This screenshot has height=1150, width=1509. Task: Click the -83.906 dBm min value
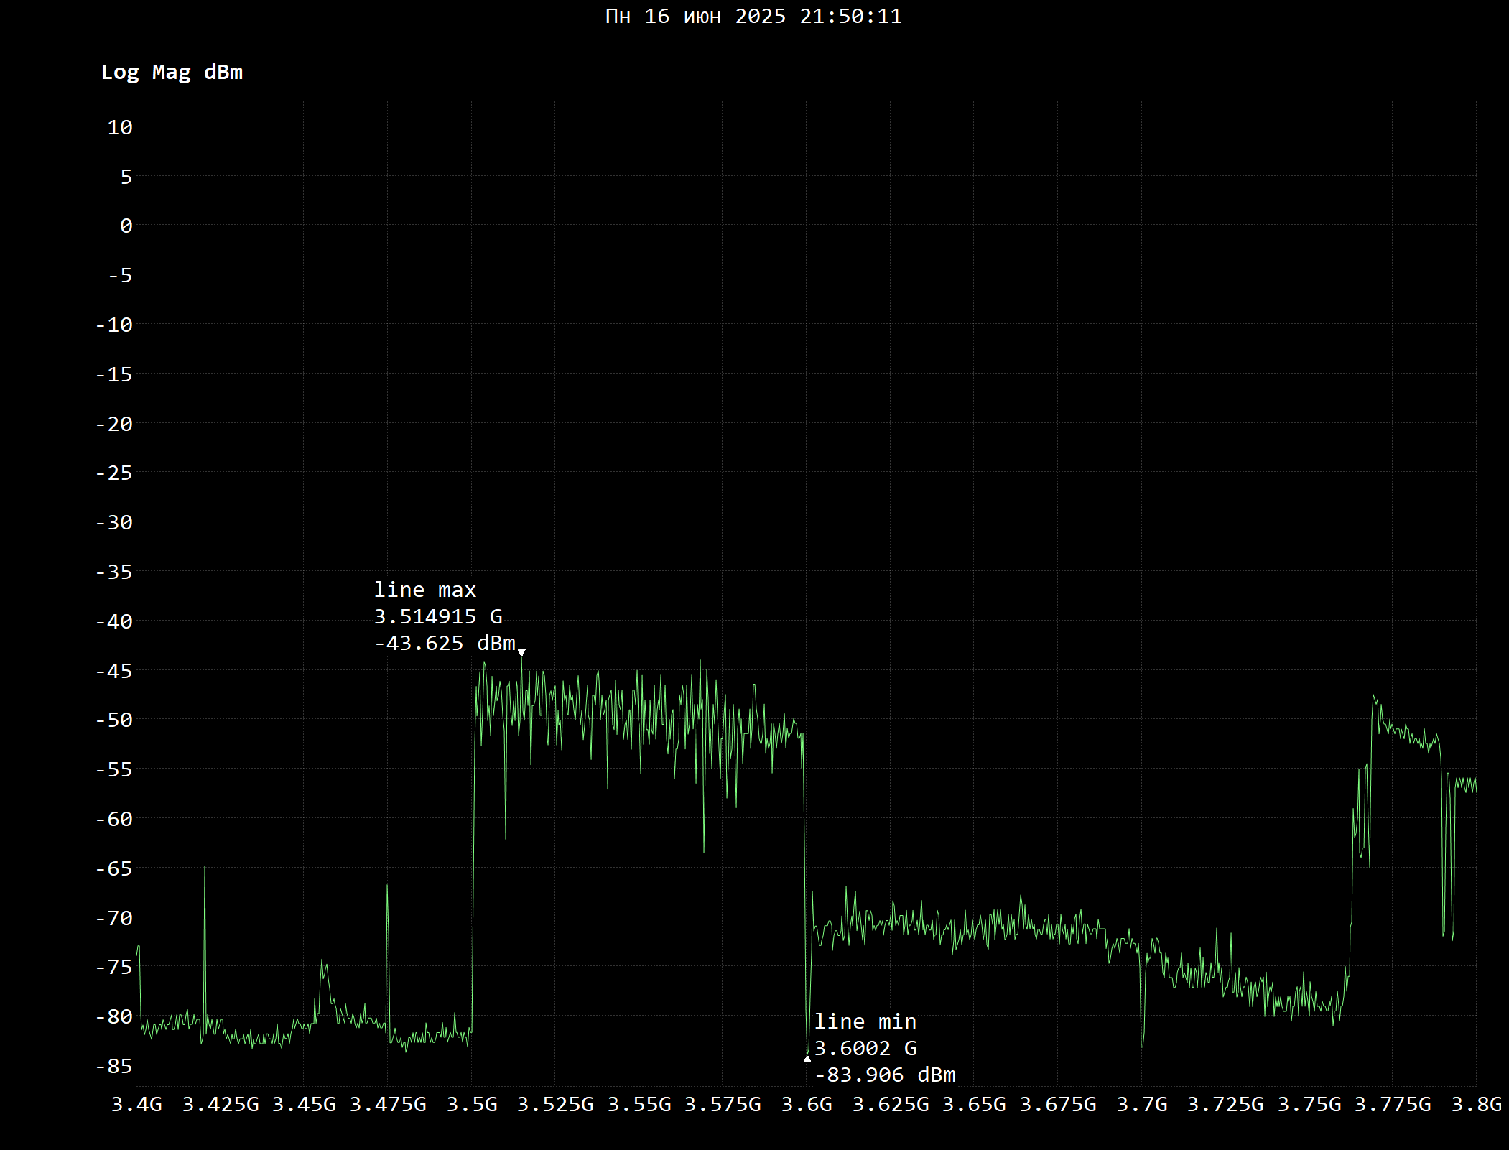click(885, 1075)
